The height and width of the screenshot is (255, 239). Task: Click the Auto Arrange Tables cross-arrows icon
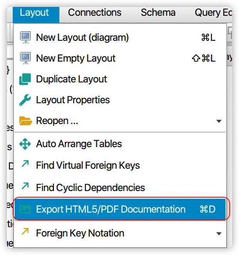(x=25, y=144)
